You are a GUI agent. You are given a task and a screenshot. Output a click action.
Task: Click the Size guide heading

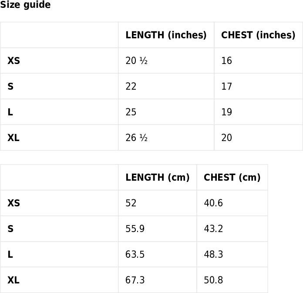pyautogui.click(x=25, y=4)
